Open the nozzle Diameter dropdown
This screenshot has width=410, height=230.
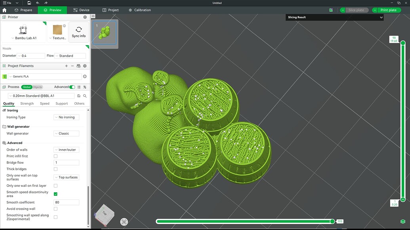31,56
